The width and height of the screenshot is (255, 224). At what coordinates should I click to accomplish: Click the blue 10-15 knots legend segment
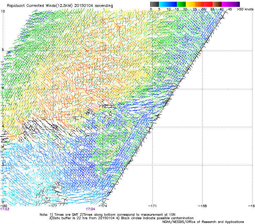coord(172,4)
